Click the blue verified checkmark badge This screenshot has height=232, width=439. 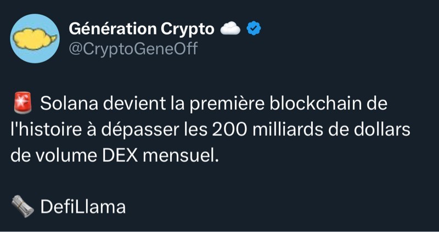(253, 28)
